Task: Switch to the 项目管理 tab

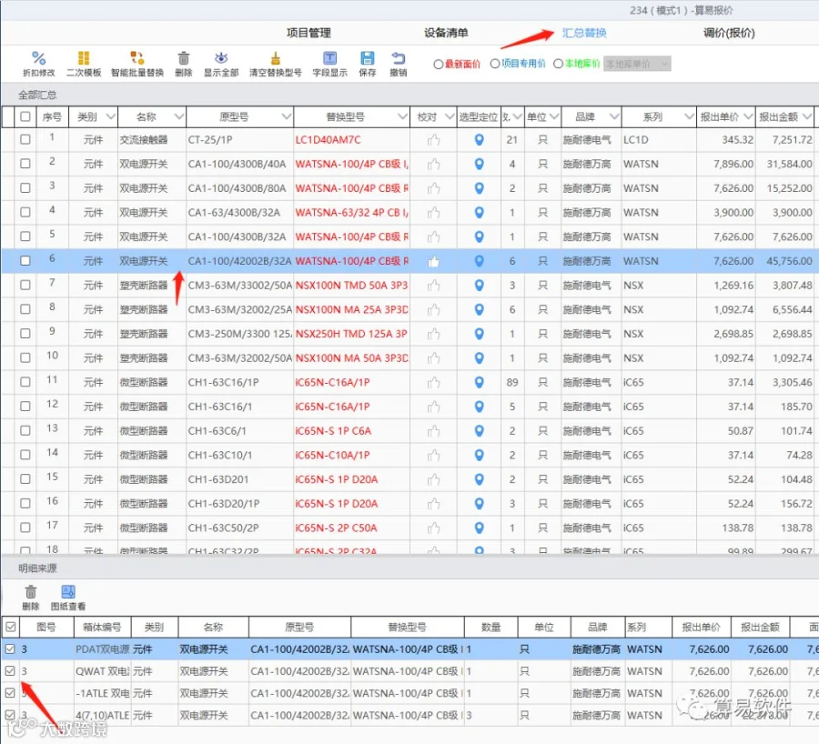Action: [x=308, y=33]
